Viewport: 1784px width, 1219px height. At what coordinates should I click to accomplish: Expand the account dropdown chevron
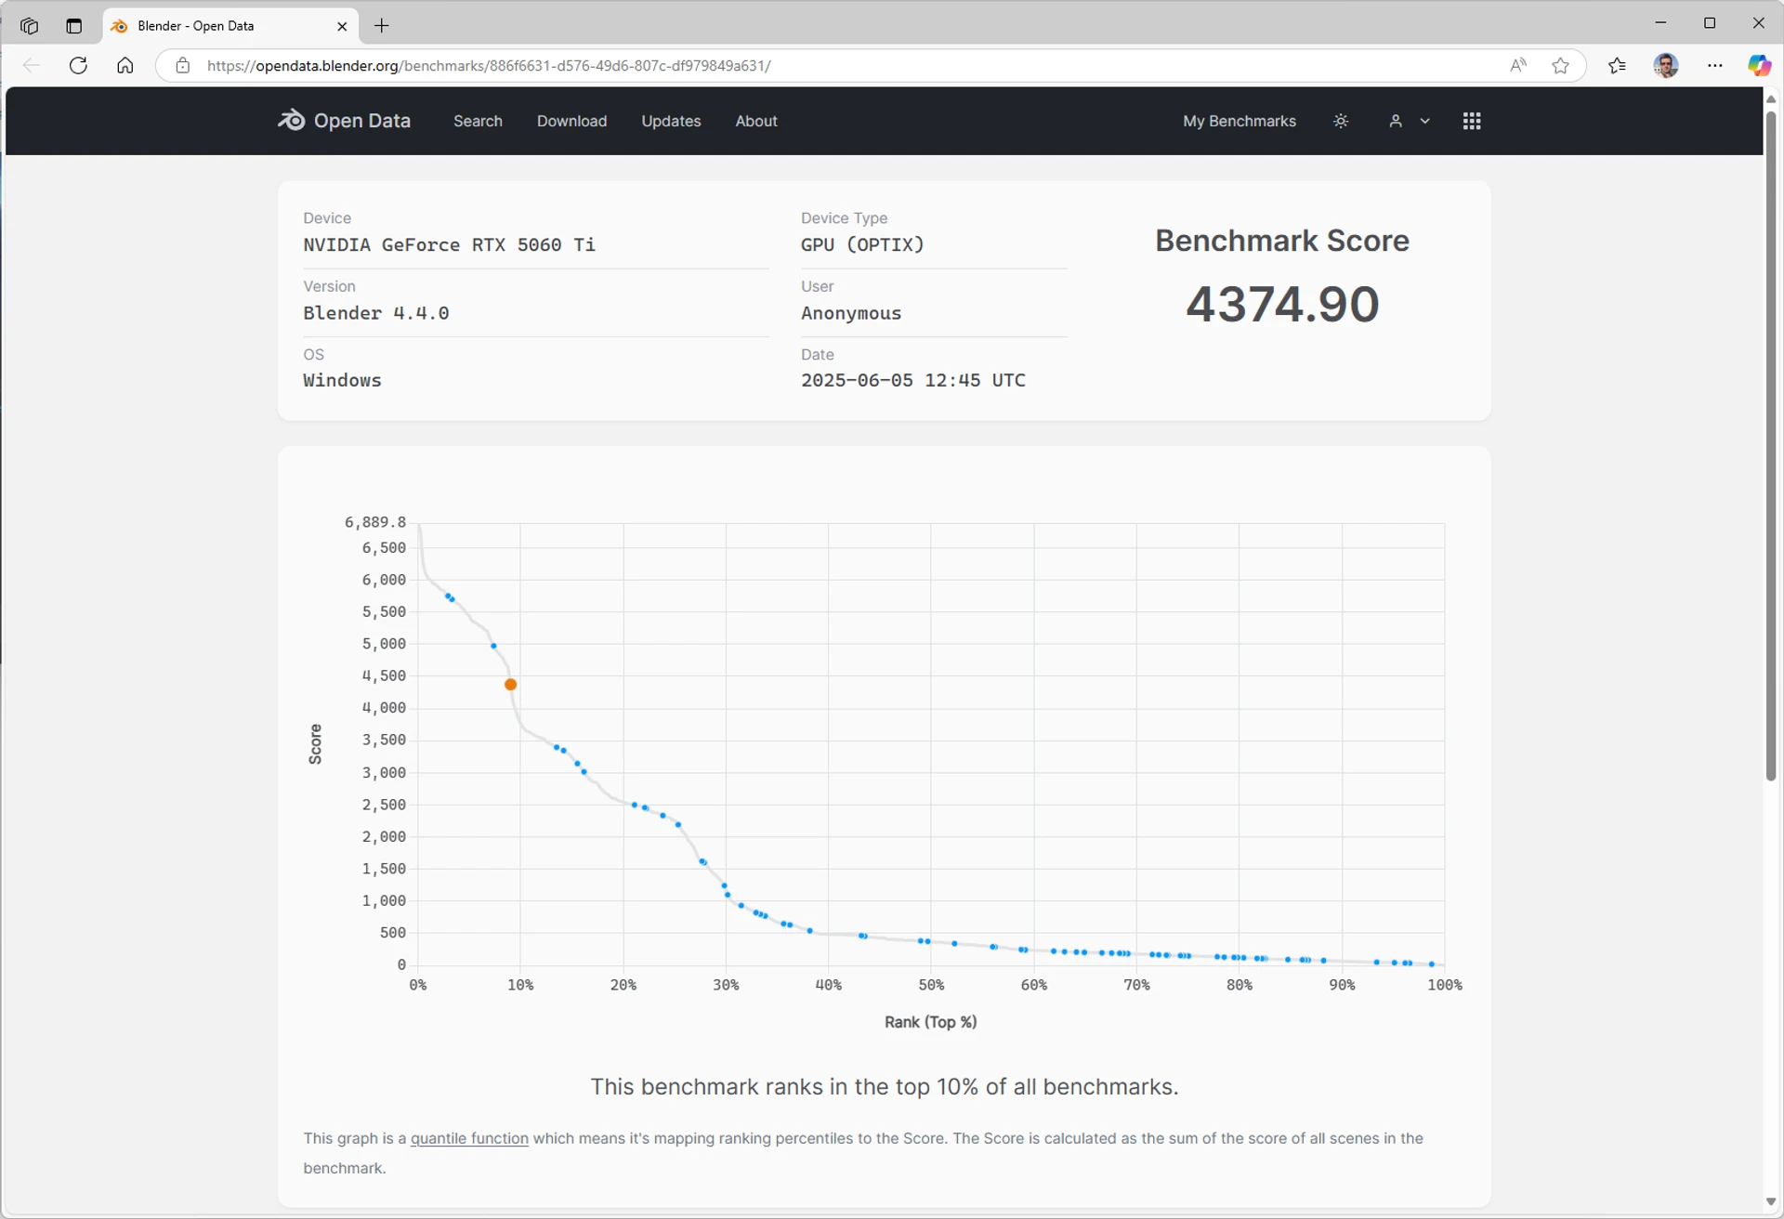1424,121
